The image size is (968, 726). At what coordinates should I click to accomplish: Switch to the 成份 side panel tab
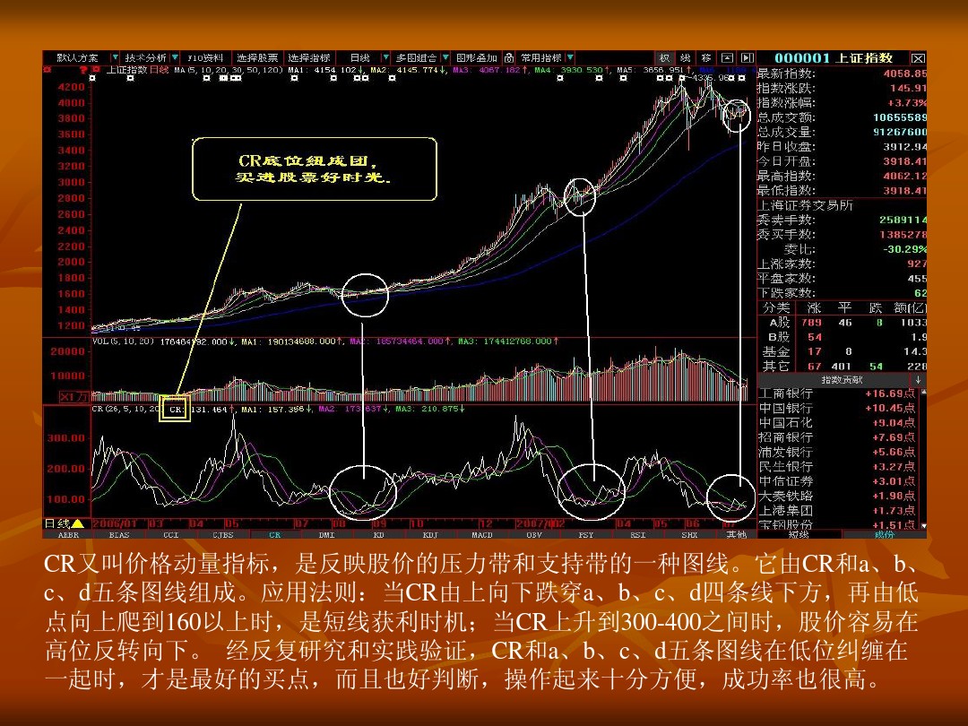coord(884,534)
